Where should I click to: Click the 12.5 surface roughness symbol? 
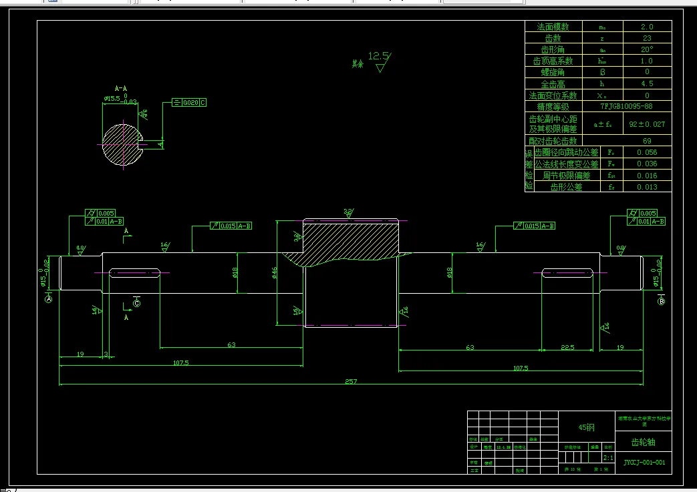pyautogui.click(x=380, y=61)
